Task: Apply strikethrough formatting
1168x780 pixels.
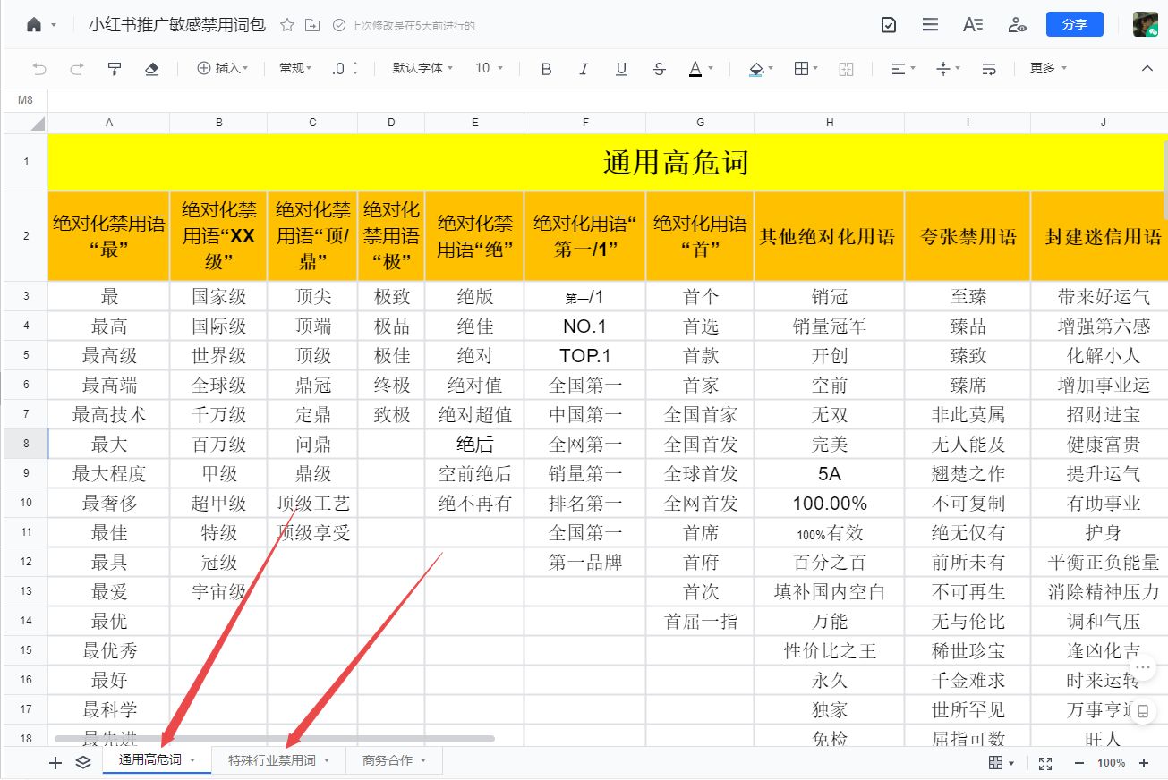Action: 660,67
